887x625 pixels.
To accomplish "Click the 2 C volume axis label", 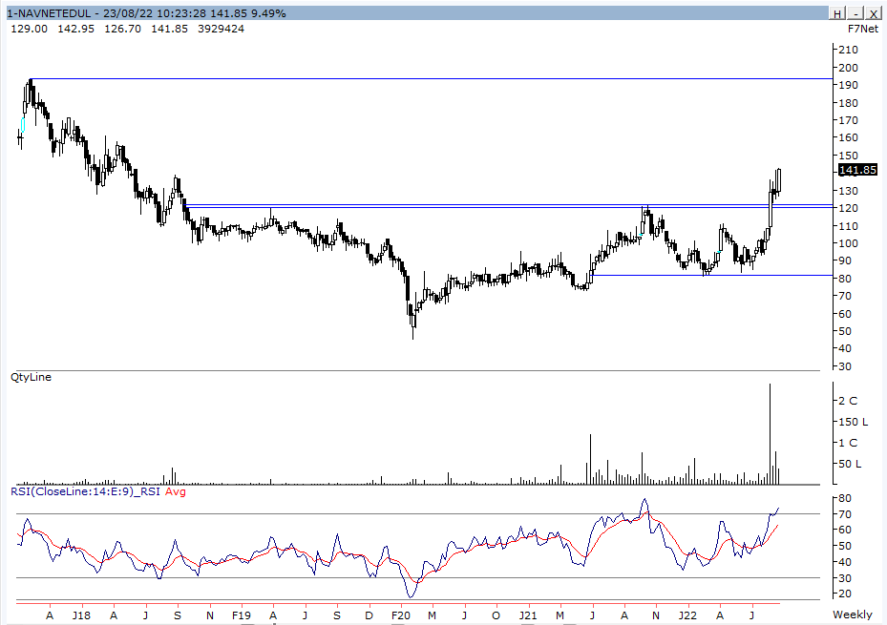I will pyautogui.click(x=848, y=401).
